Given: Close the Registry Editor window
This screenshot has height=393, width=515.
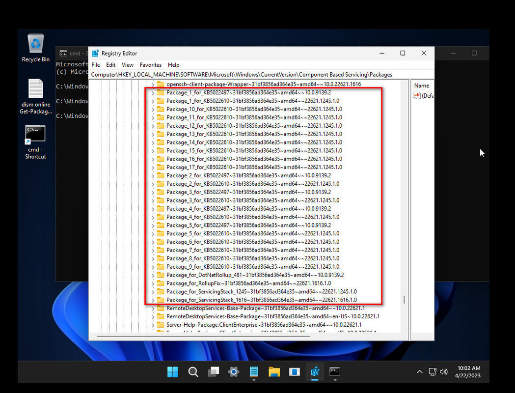Looking at the screenshot, I should [x=424, y=53].
